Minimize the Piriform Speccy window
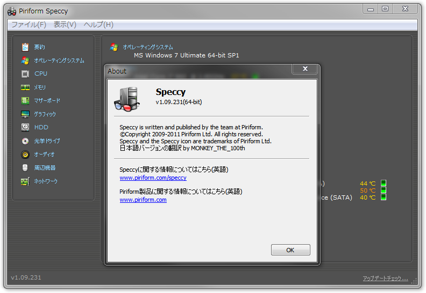Image resolution: width=426 pixels, height=293 pixels. click(371, 9)
